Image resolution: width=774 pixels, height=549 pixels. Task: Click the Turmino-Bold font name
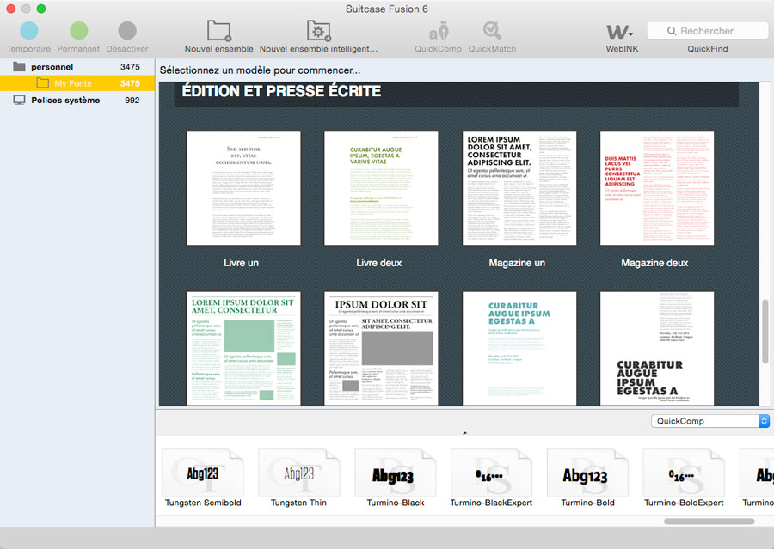coord(587,503)
